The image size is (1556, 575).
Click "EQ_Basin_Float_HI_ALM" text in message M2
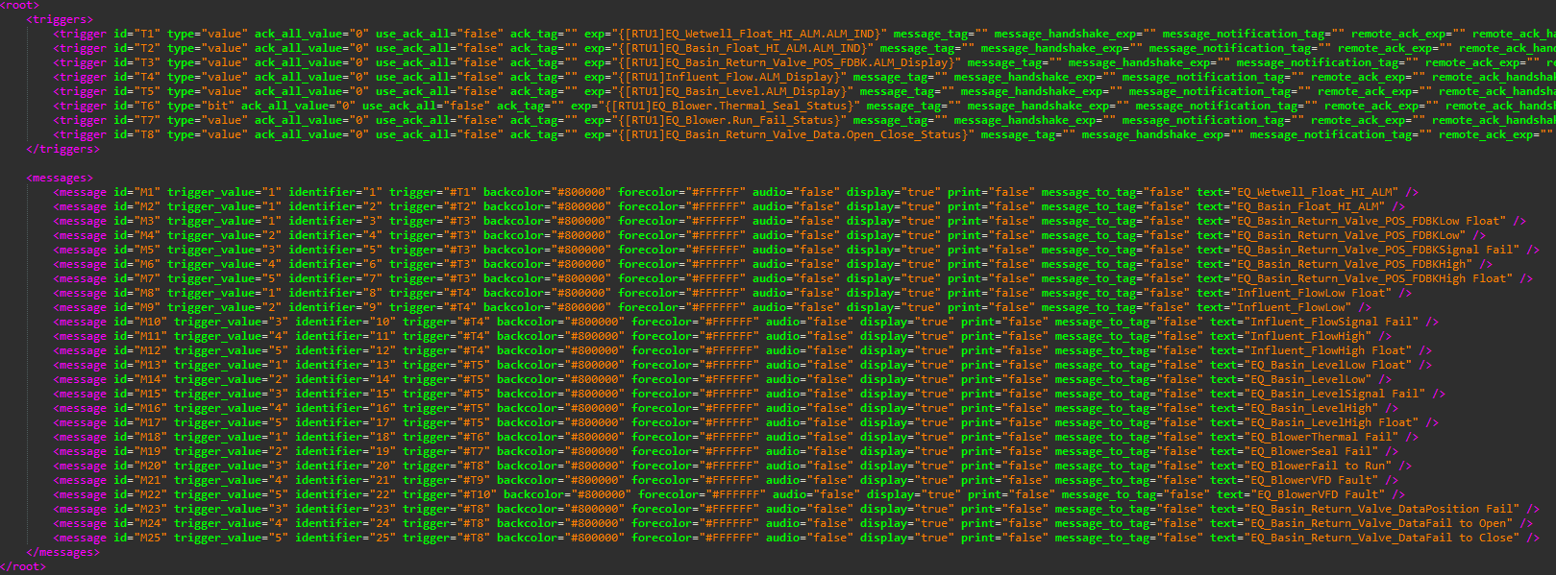1305,206
